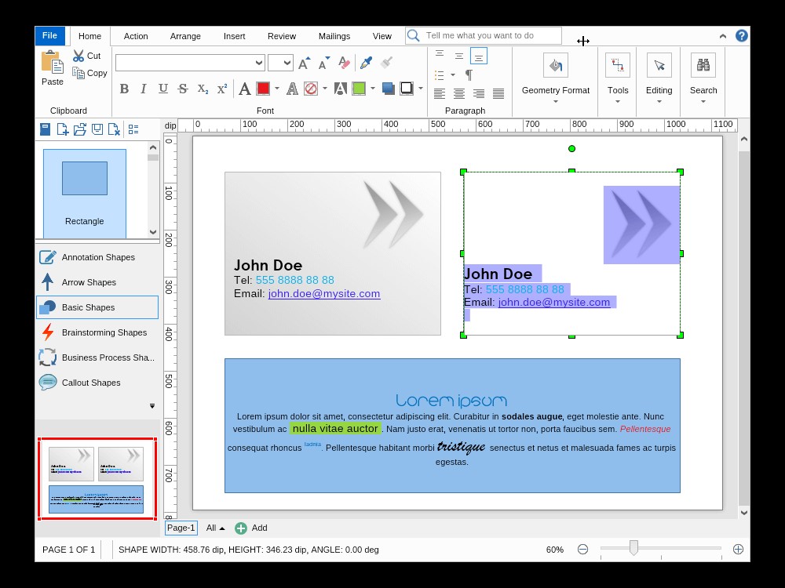Expand the highlight color dropdown arrow
This screenshot has width=785, height=588.
(x=372, y=89)
